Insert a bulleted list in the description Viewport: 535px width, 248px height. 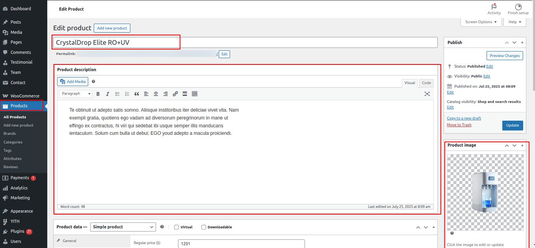pos(117,94)
